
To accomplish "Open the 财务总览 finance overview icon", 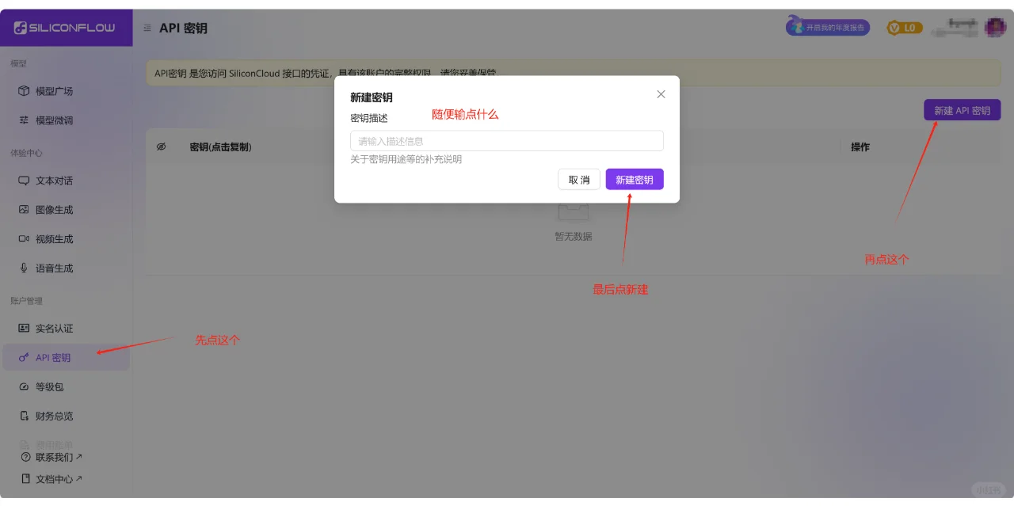I will tap(23, 416).
